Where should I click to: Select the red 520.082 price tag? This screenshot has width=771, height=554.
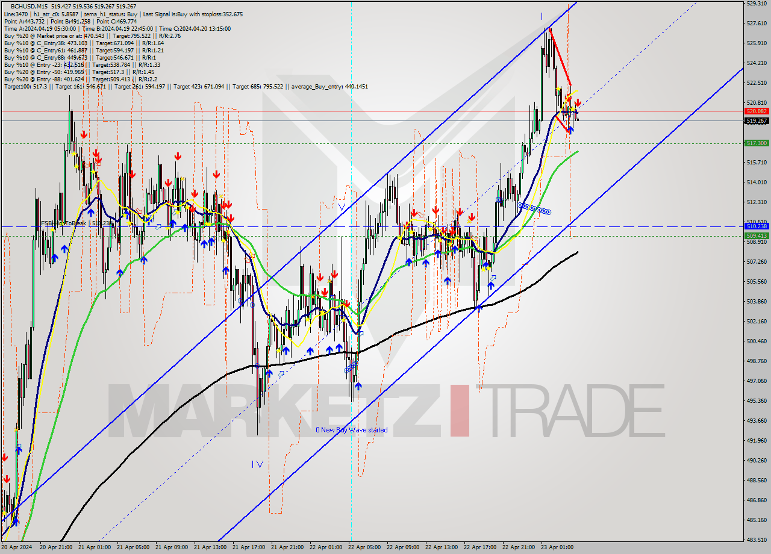(x=757, y=111)
